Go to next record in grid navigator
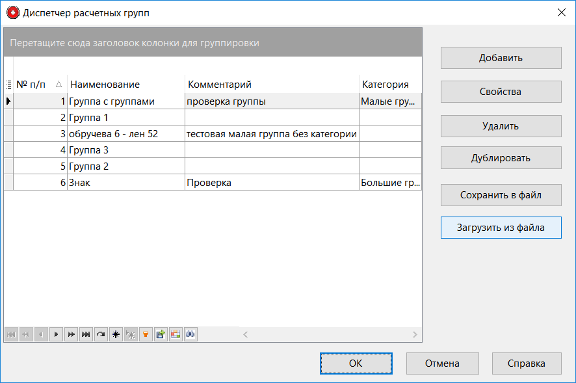 click(57, 334)
